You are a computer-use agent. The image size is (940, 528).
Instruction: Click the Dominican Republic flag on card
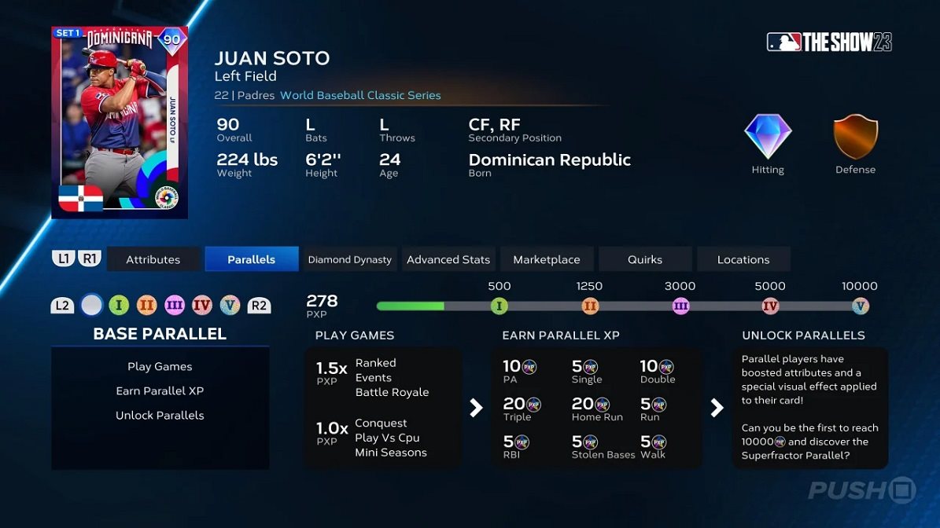point(81,198)
